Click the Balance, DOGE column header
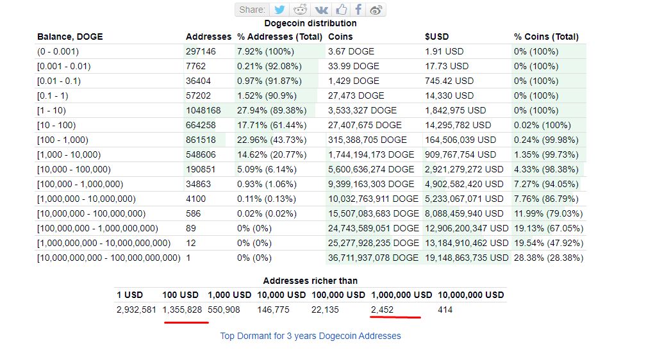The height and width of the screenshot is (355, 646). (70, 37)
